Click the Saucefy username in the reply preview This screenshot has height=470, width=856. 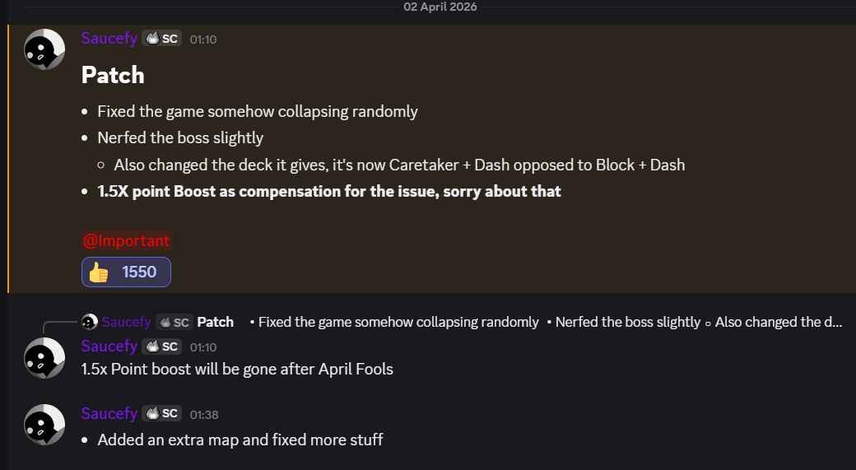pos(126,322)
